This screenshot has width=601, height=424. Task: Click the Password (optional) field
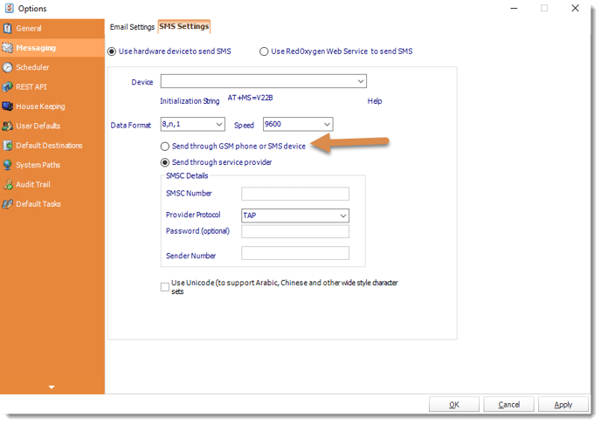295,231
